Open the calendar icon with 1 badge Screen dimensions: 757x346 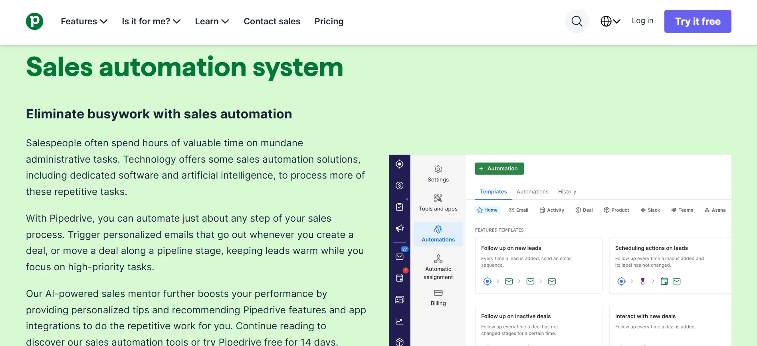[400, 278]
